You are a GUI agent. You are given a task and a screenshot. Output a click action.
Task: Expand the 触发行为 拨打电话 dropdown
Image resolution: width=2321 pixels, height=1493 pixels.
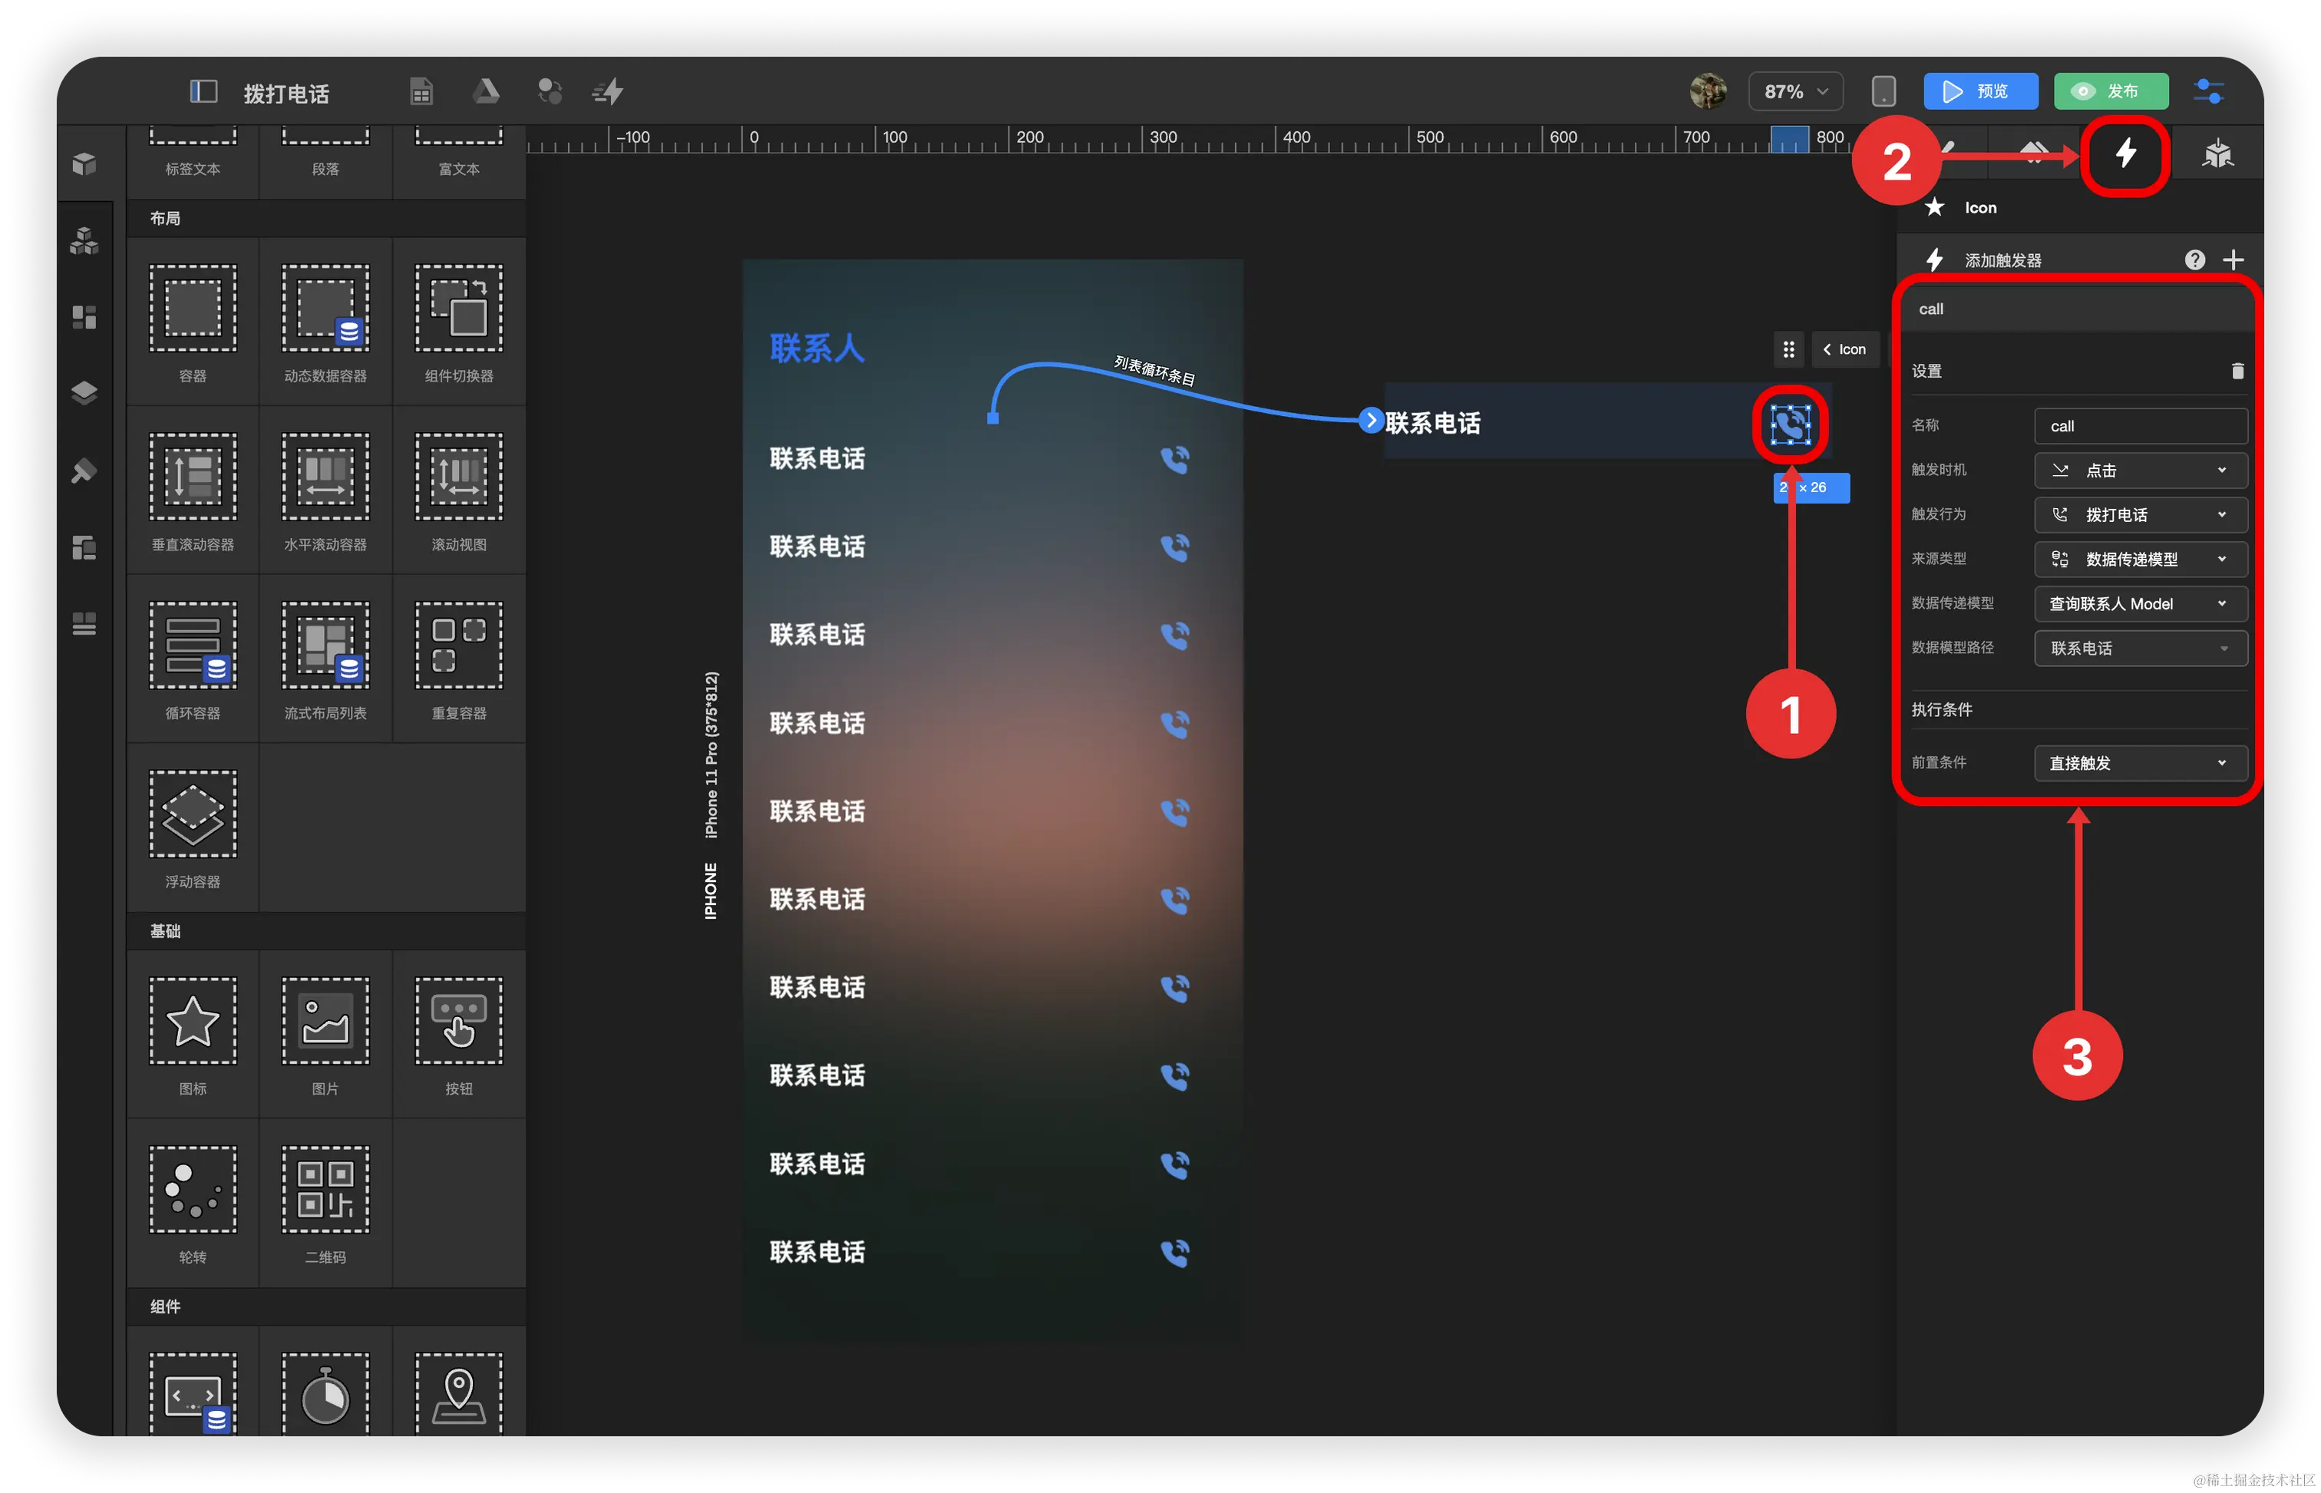(2140, 515)
